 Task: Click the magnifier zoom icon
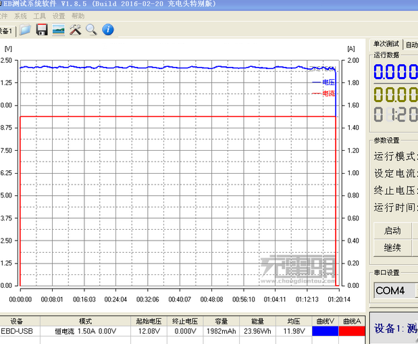(x=90, y=30)
